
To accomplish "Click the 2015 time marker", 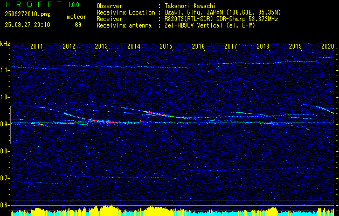I will 166,46.
